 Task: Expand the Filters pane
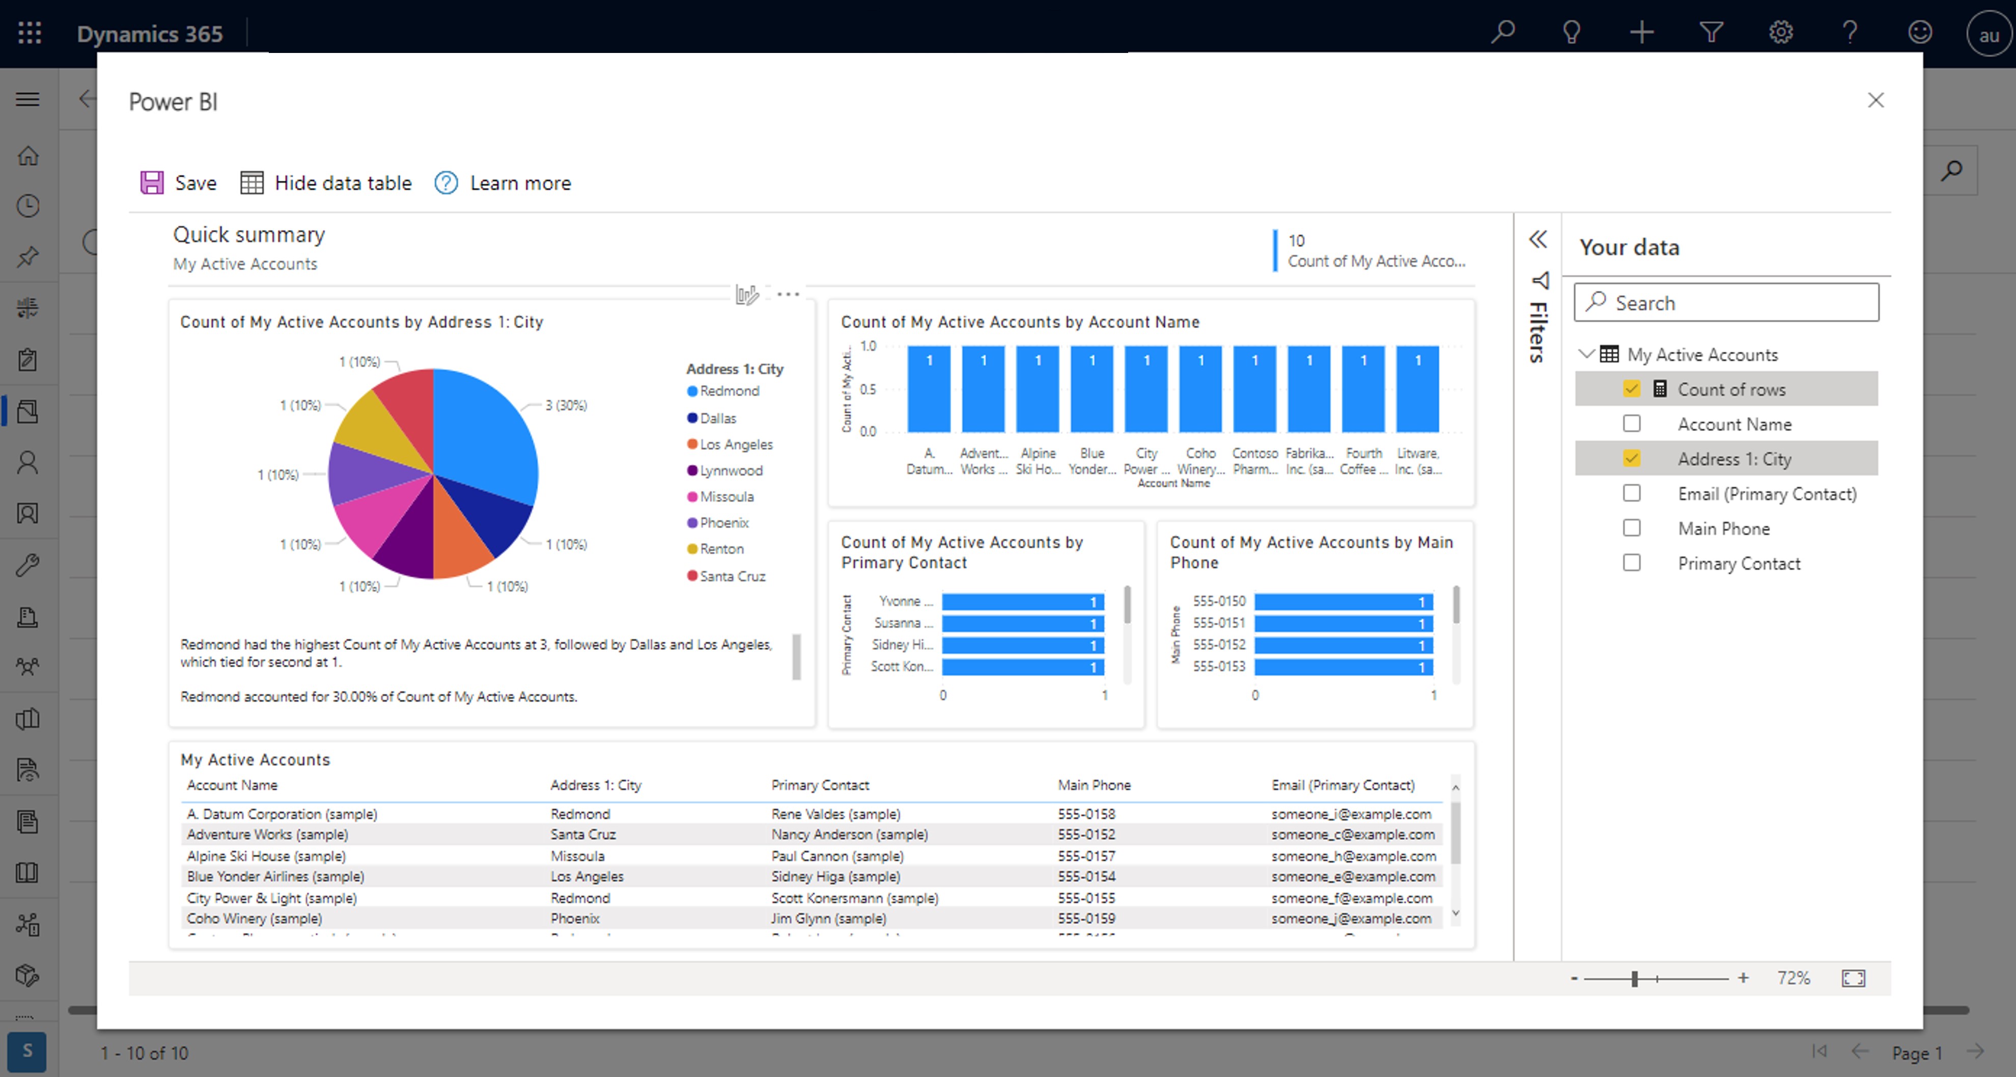click(1538, 321)
